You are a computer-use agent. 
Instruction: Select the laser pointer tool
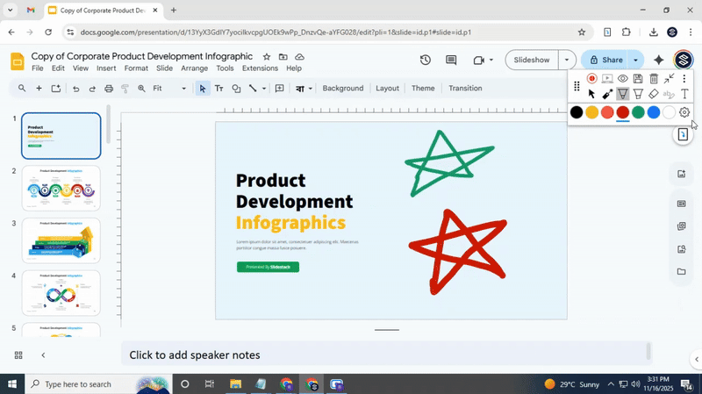[607, 94]
